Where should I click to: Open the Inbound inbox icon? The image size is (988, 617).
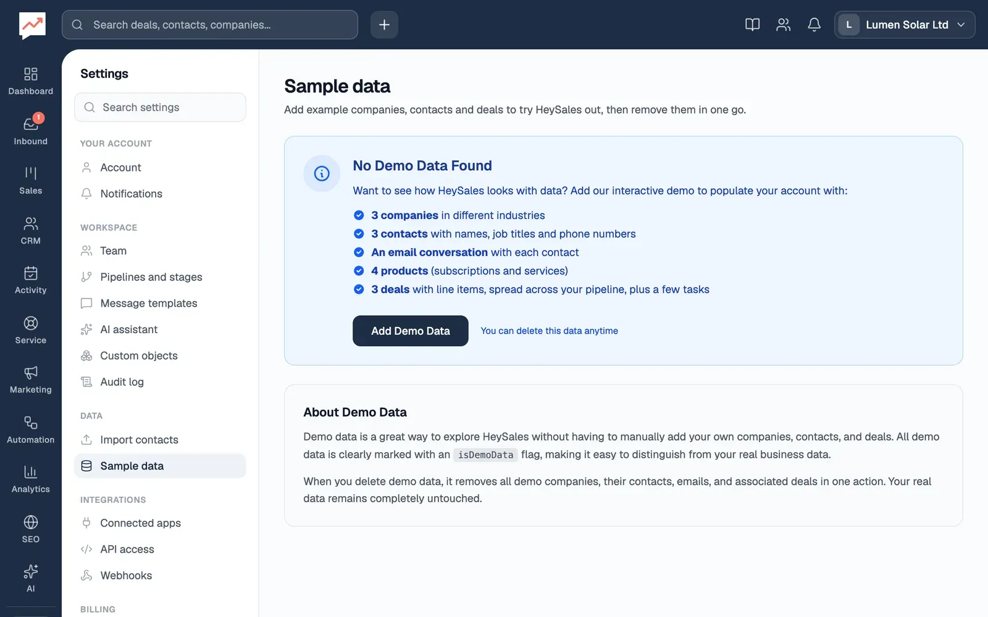[30, 125]
